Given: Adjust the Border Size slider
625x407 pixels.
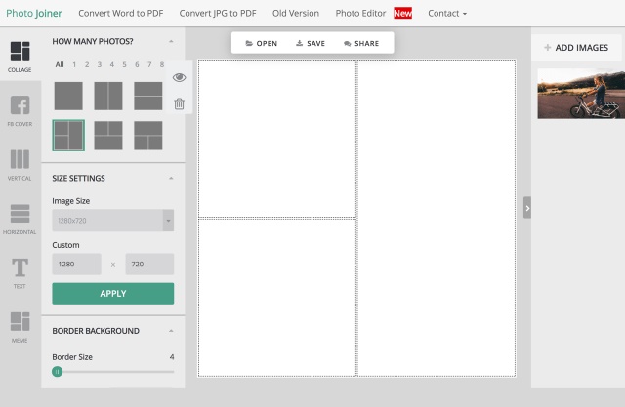Looking at the screenshot, I should pyautogui.click(x=58, y=371).
